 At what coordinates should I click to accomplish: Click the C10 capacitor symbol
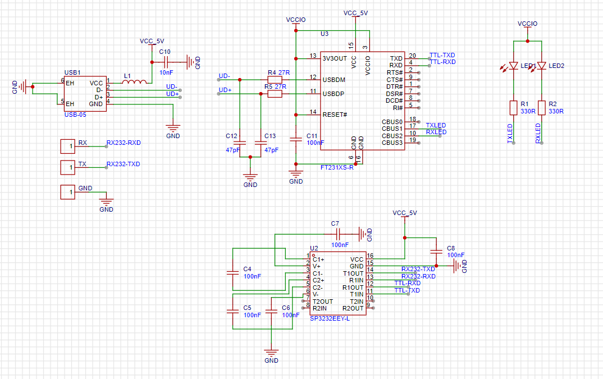tap(166, 62)
